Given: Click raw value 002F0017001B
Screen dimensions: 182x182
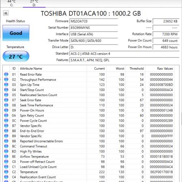Looking at the screenshot, I should tap(162, 172).
